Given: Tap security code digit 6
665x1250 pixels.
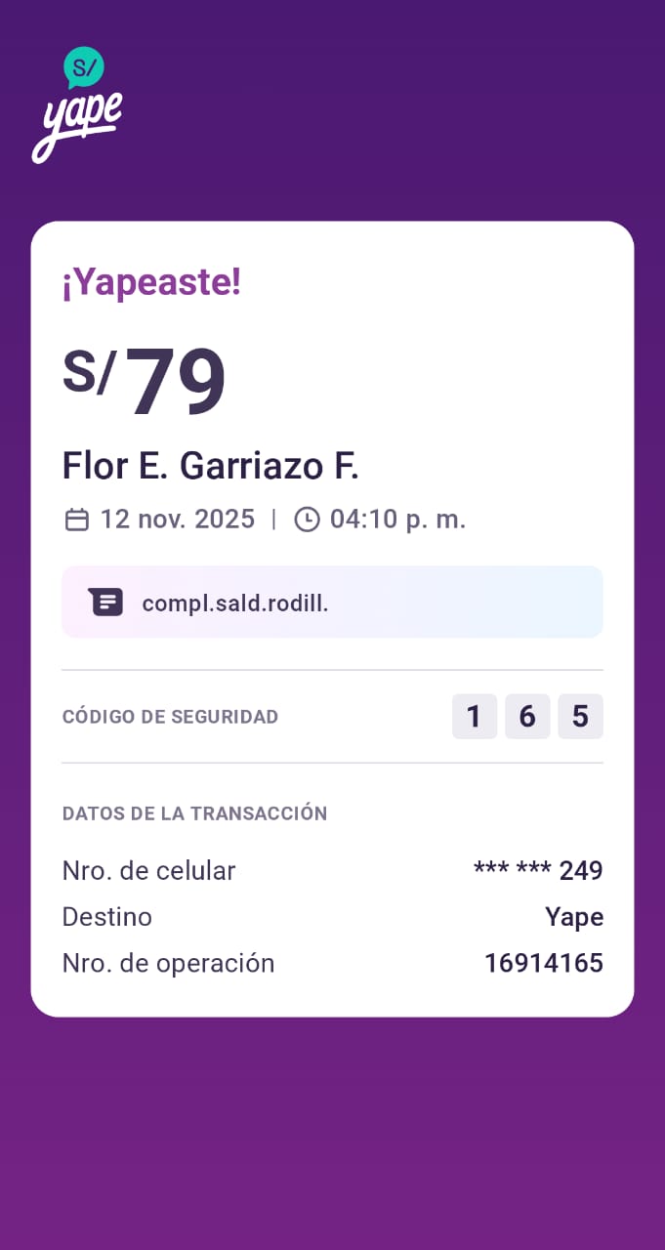Looking at the screenshot, I should point(527,717).
